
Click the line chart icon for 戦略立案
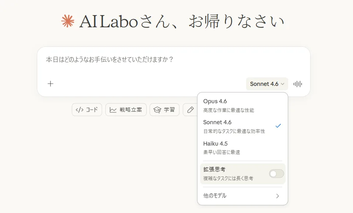pyautogui.click(x=113, y=110)
